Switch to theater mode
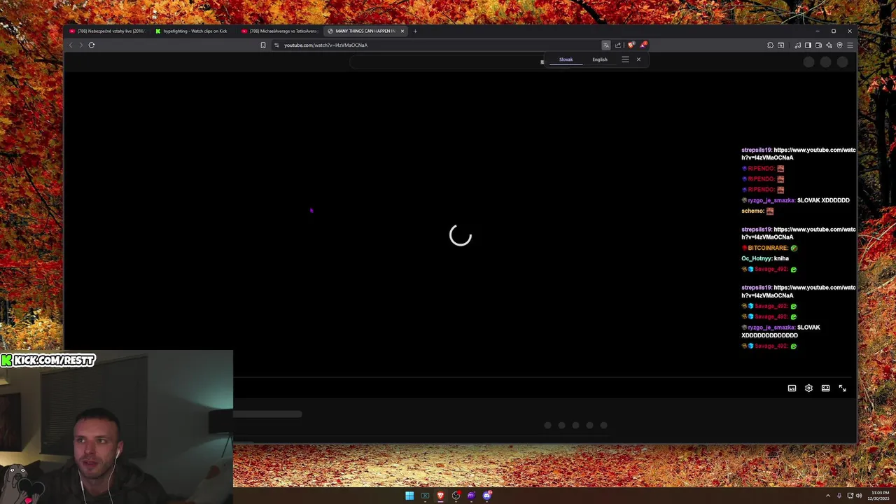 [825, 388]
